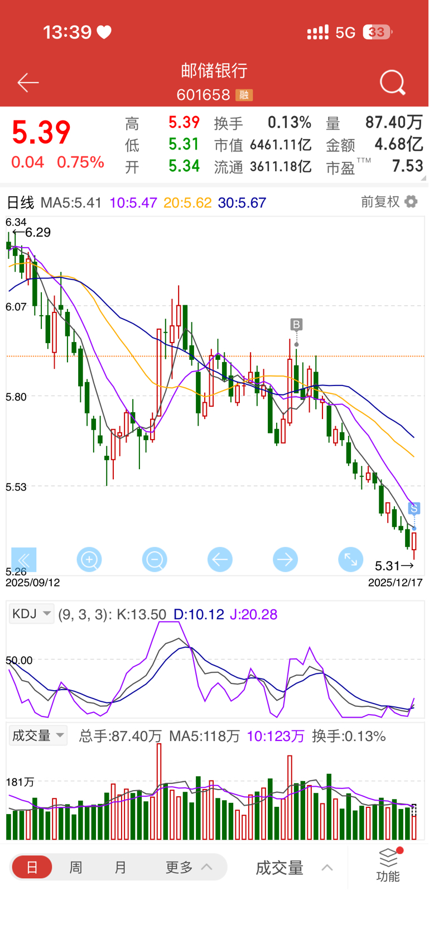429x929 pixels.
Task: Zoom out the candlestick chart
Action: pos(155,560)
